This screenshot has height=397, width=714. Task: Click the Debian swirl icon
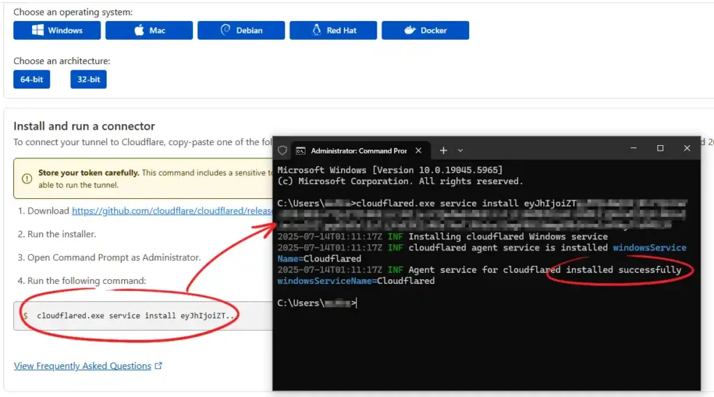[x=225, y=30]
